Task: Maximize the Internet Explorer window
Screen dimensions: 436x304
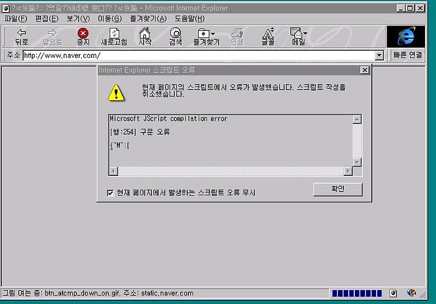Action: tap(410, 8)
